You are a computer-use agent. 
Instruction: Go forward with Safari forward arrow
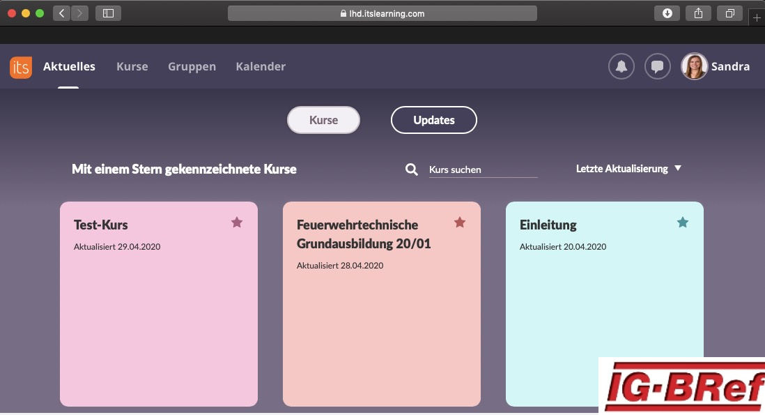pos(79,13)
